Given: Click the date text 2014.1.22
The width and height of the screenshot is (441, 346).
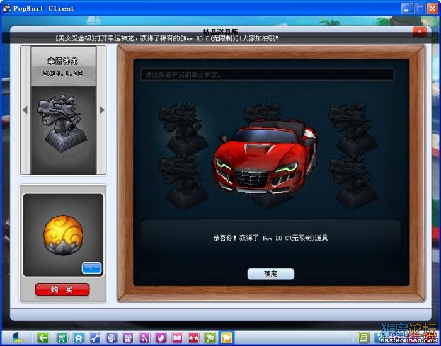Looking at the screenshot, I should [x=62, y=73].
